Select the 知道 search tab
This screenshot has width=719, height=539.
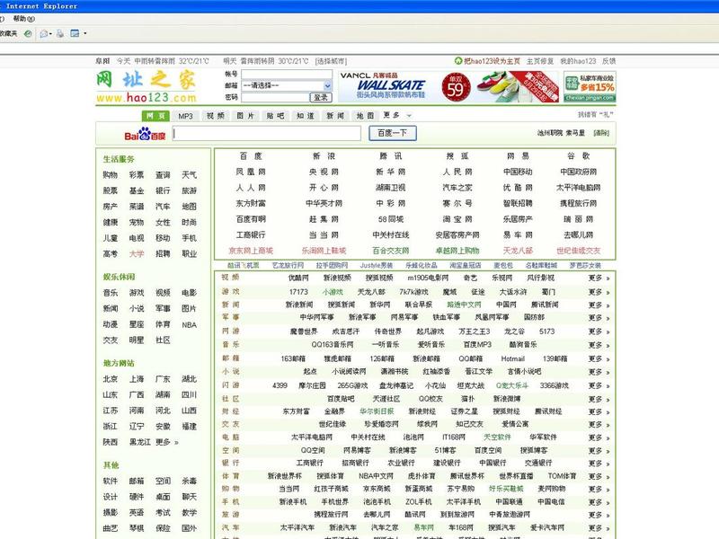306,116
